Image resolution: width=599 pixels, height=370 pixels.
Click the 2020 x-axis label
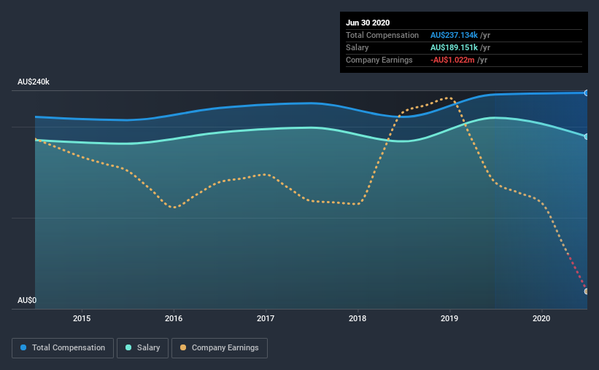[x=541, y=318]
